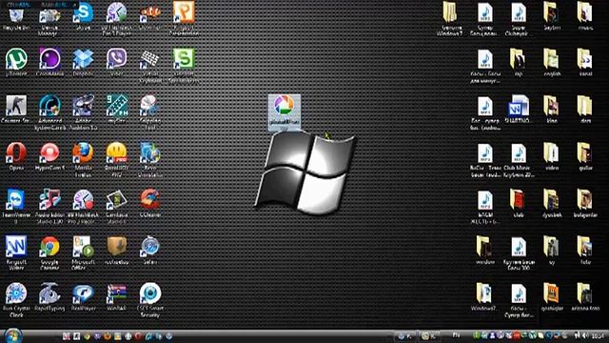Image resolution: width=609 pixels, height=343 pixels.
Task: Open the 'Club Music' MP3 file
Action: (519, 160)
